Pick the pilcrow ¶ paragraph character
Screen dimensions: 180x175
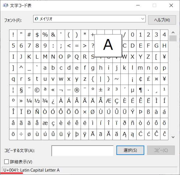[x=140, y=90]
